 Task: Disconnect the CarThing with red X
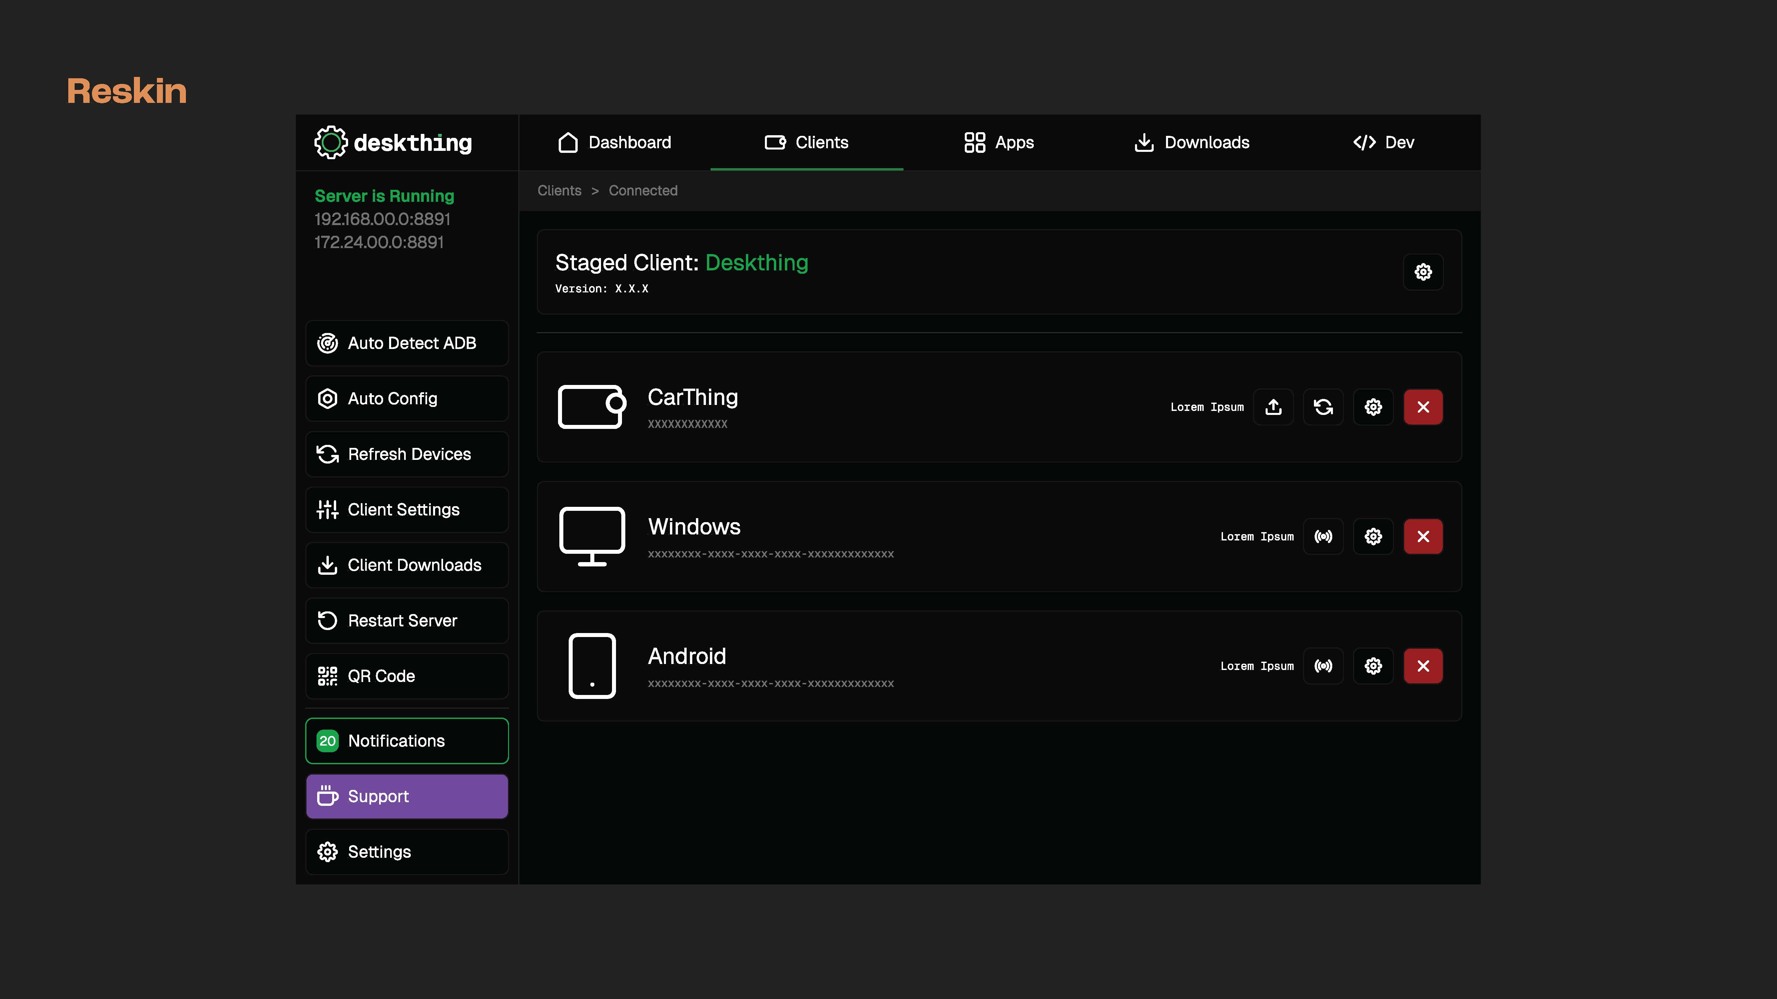(x=1423, y=407)
